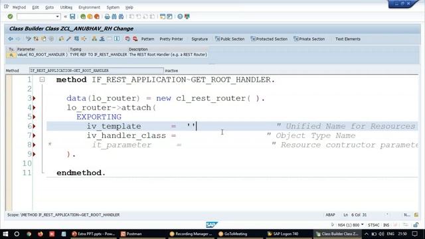
Task: Open the Edit menu
Action: point(35,7)
